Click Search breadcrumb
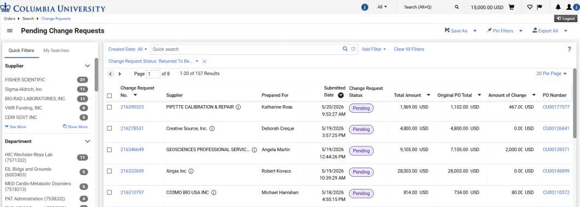This screenshot has height=207, width=580. pyautogui.click(x=28, y=19)
